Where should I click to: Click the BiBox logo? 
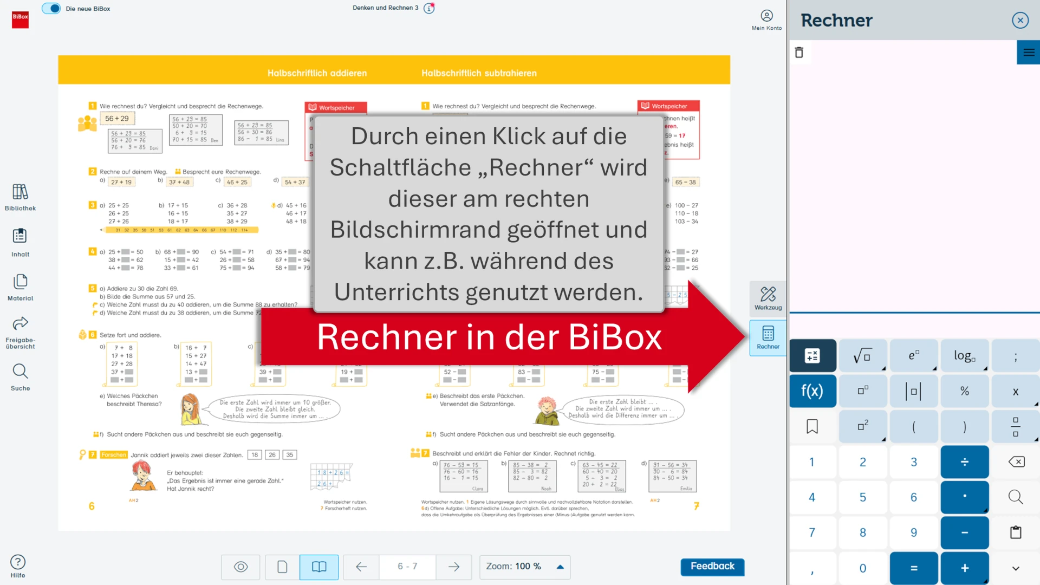point(21,19)
